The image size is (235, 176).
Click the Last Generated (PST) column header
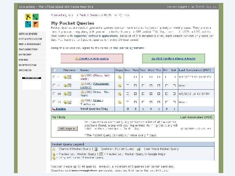tap(195, 70)
